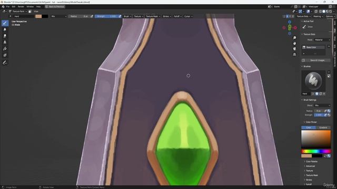Select the Mask tool
The height and width of the screenshot is (189, 337).
[x=5, y=55]
